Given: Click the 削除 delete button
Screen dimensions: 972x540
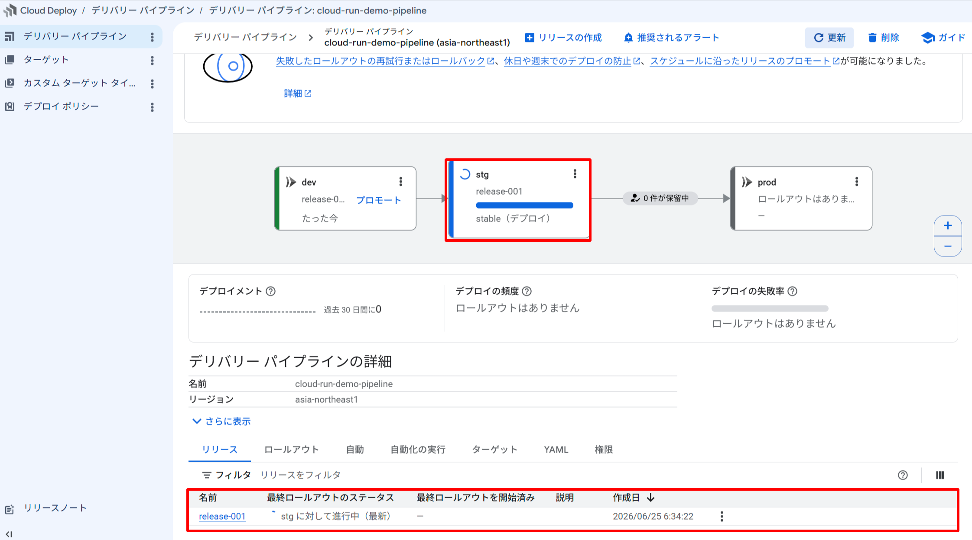Looking at the screenshot, I should coord(884,38).
